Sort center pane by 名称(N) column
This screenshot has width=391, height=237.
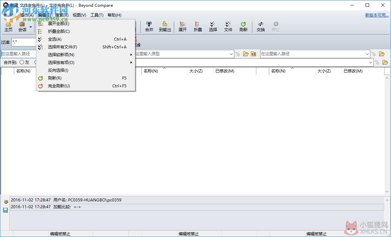tap(165, 71)
